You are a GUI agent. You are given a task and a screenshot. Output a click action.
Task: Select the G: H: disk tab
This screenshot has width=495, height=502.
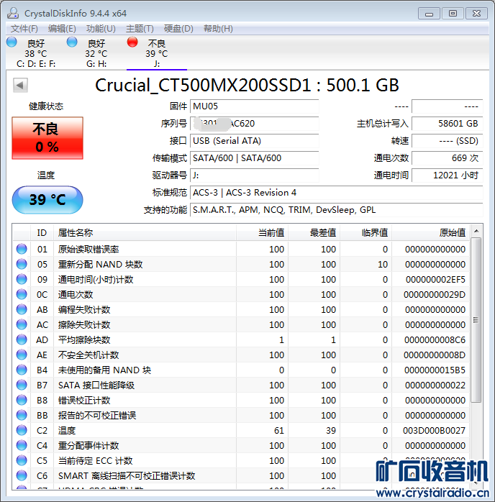point(96,53)
